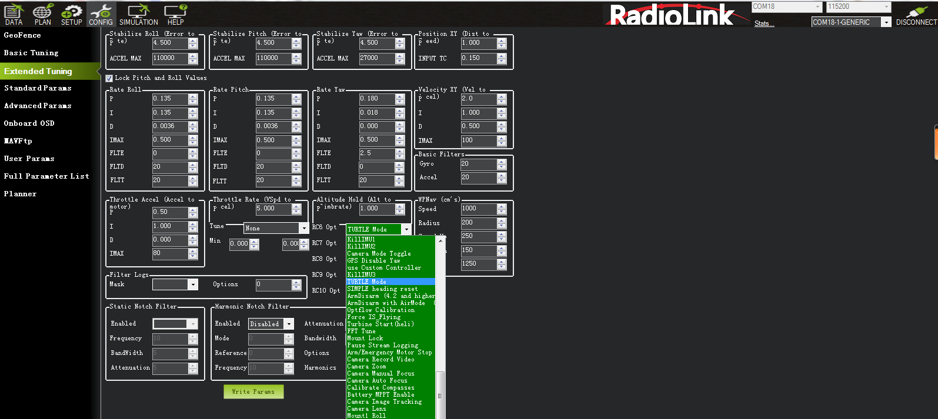
Task: Choose Camera Mode Toggle from list
Action: click(x=379, y=254)
